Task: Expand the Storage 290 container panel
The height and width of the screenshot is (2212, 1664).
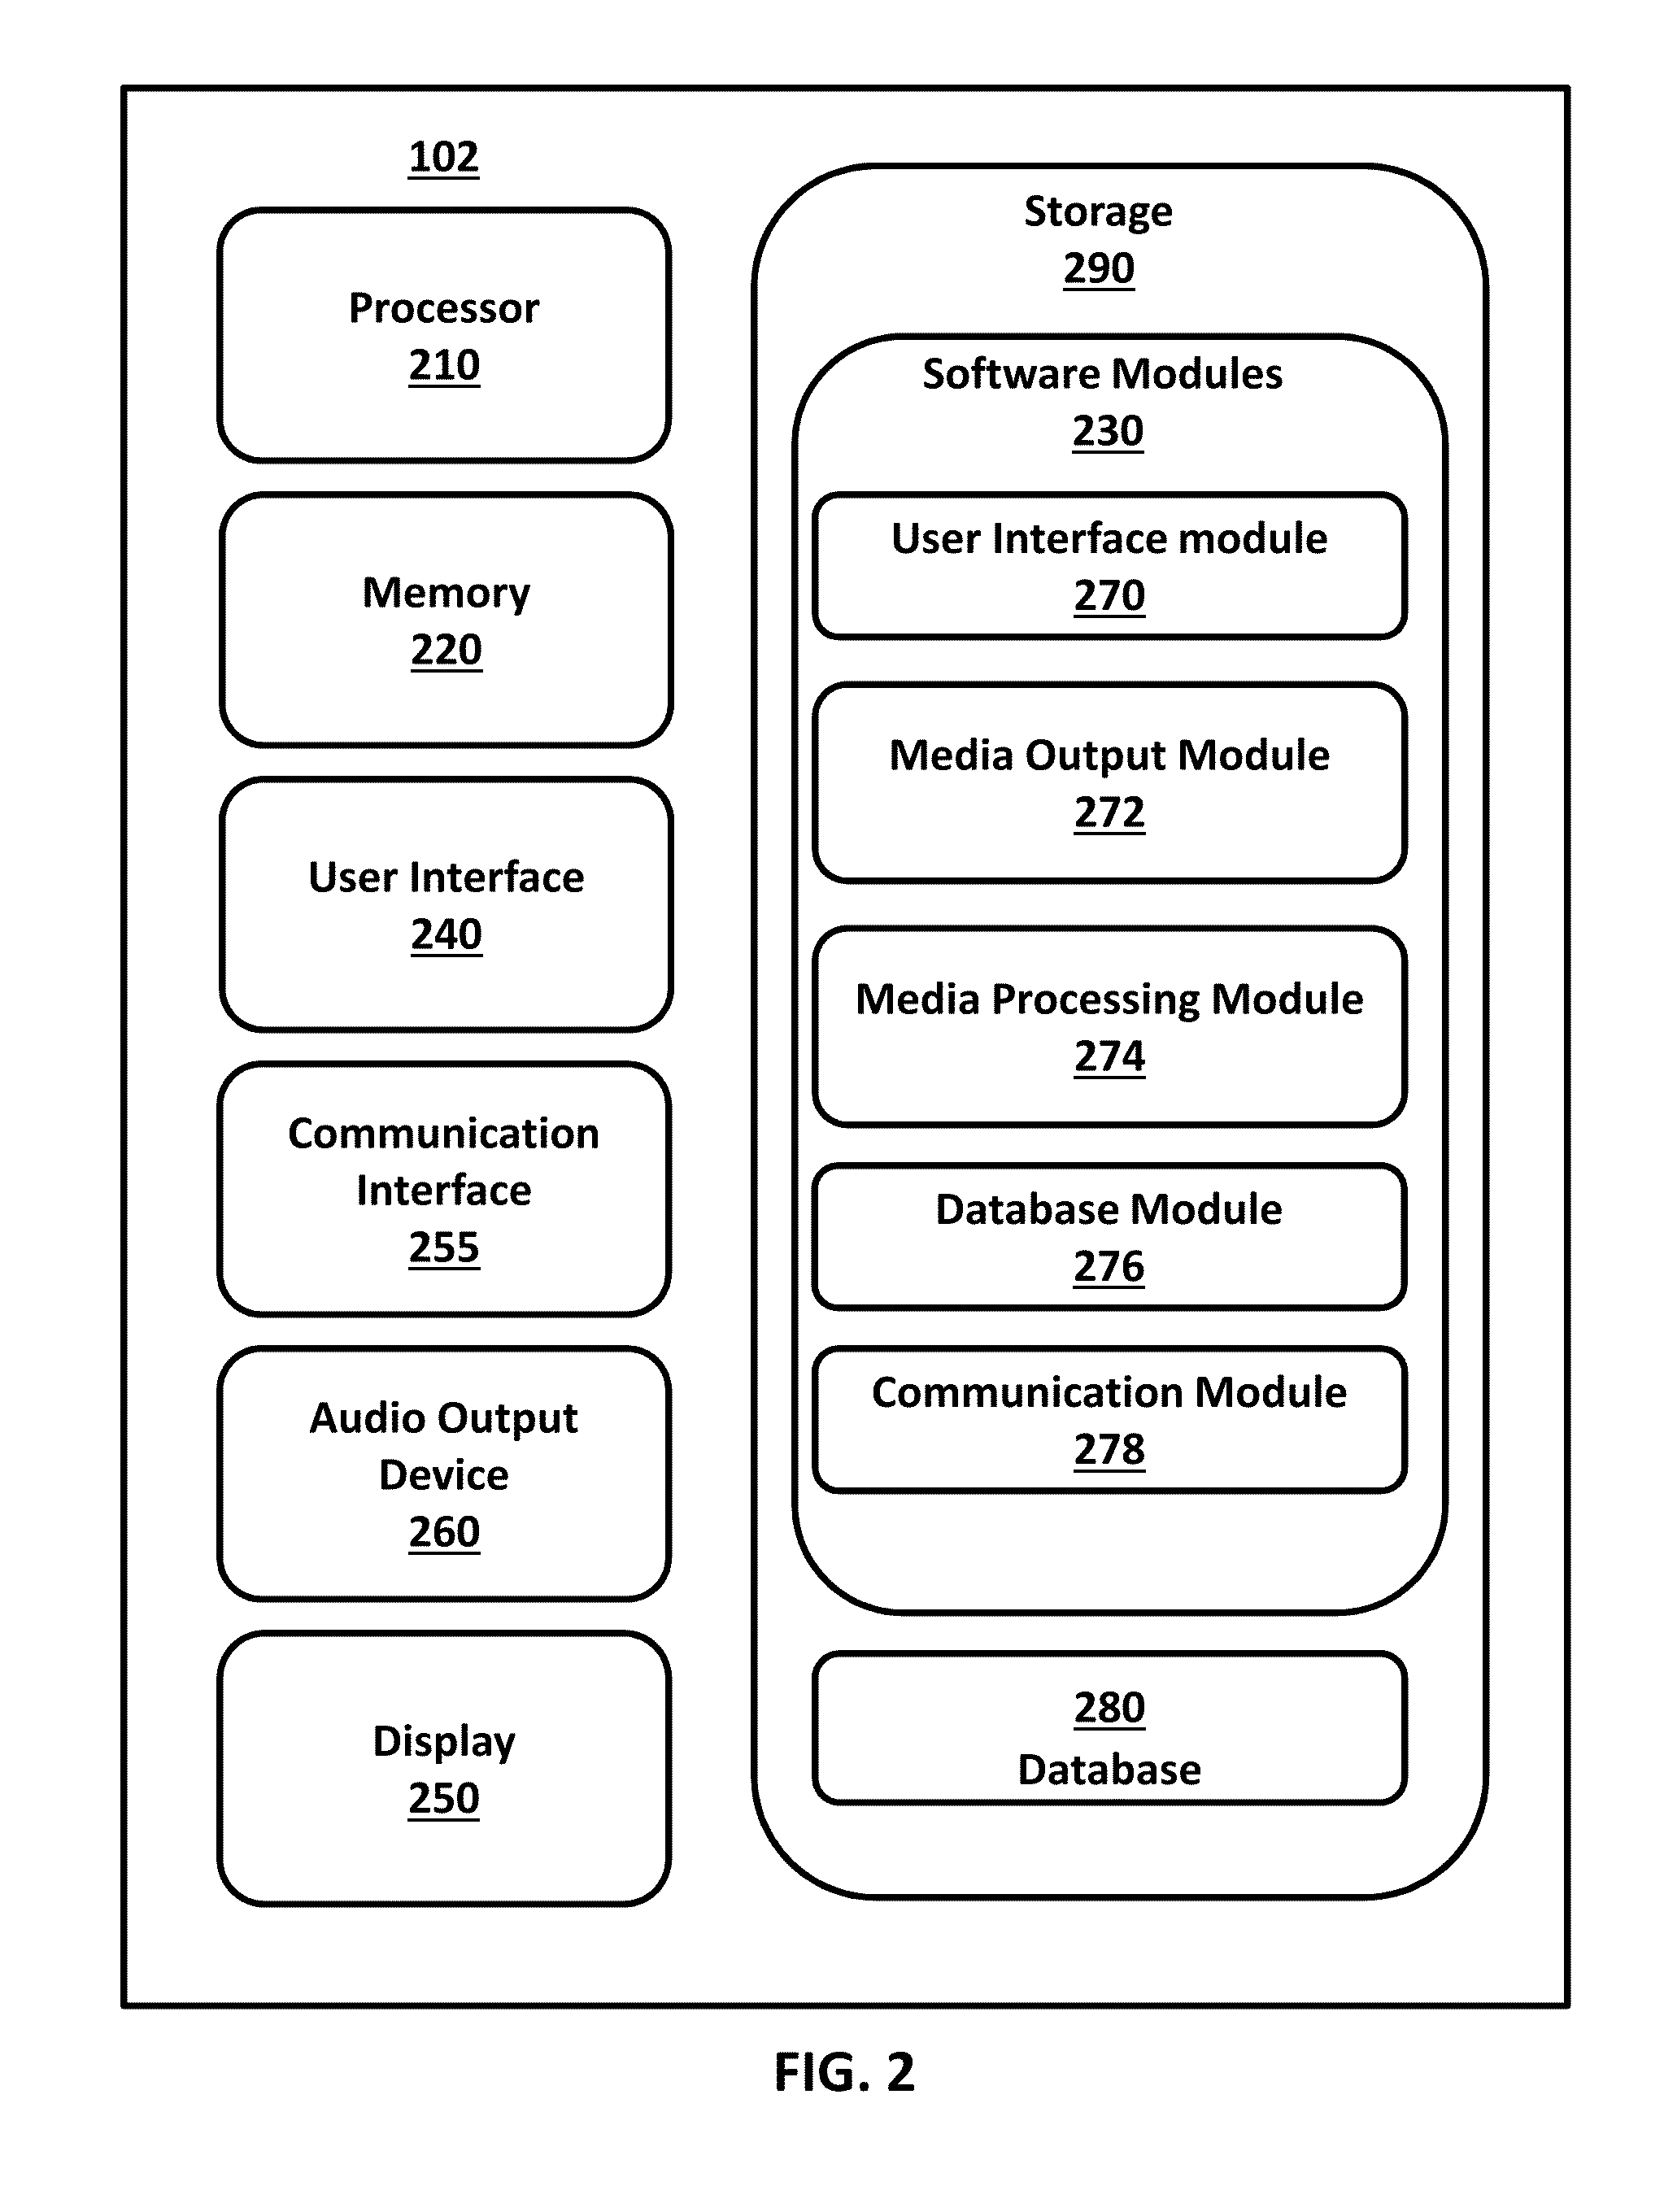Action: 1135,166
